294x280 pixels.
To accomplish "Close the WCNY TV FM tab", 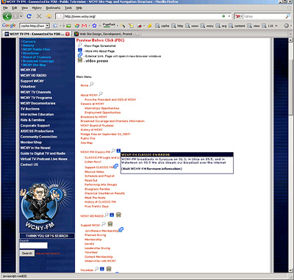I will tap(68, 34).
